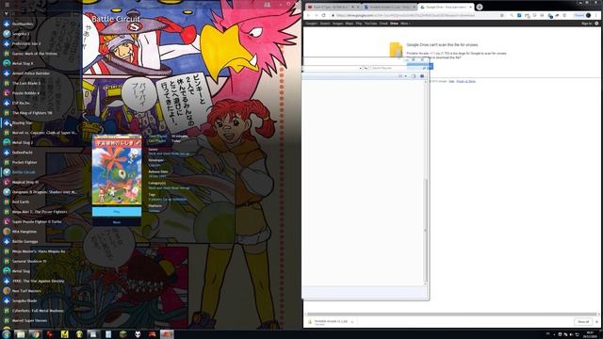Select The King of Fighters '98
The height and width of the screenshot is (339, 603).
pos(32,113)
